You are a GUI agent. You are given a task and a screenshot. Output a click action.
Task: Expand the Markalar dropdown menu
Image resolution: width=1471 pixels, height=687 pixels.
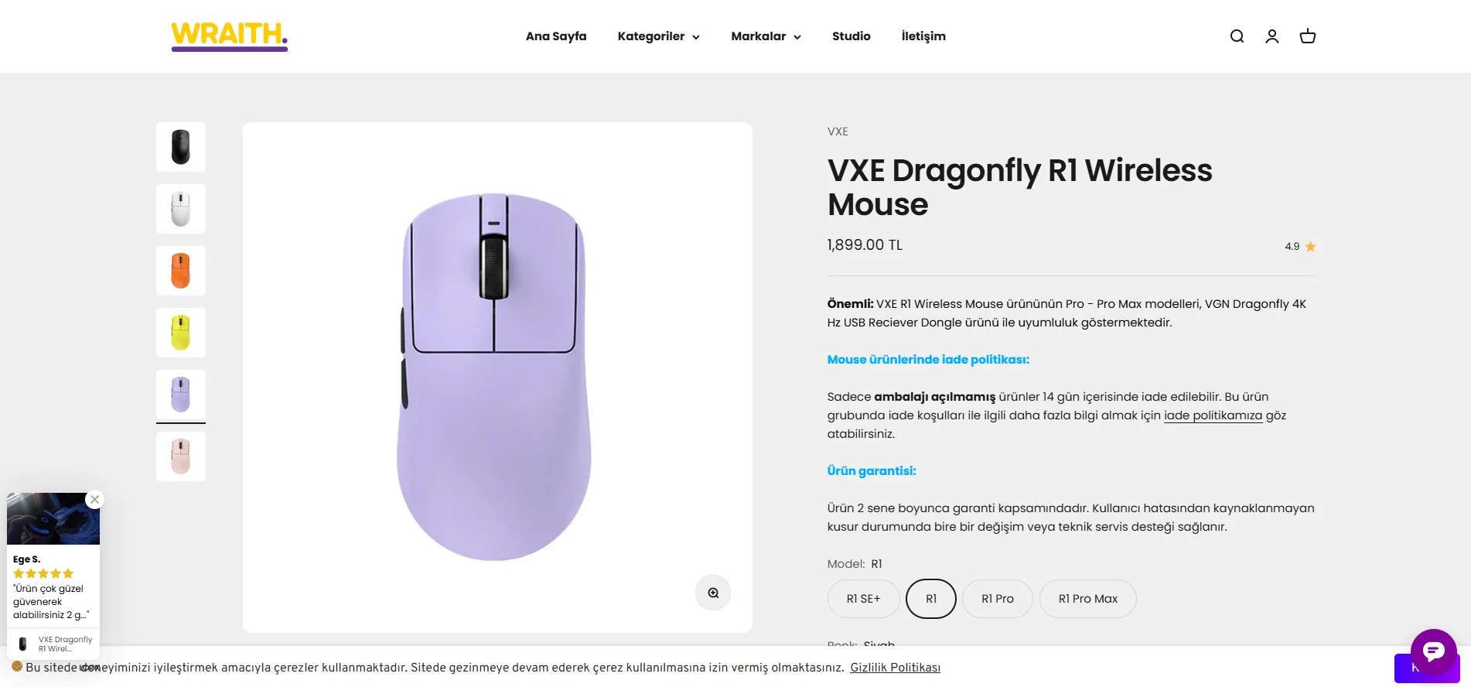click(766, 36)
